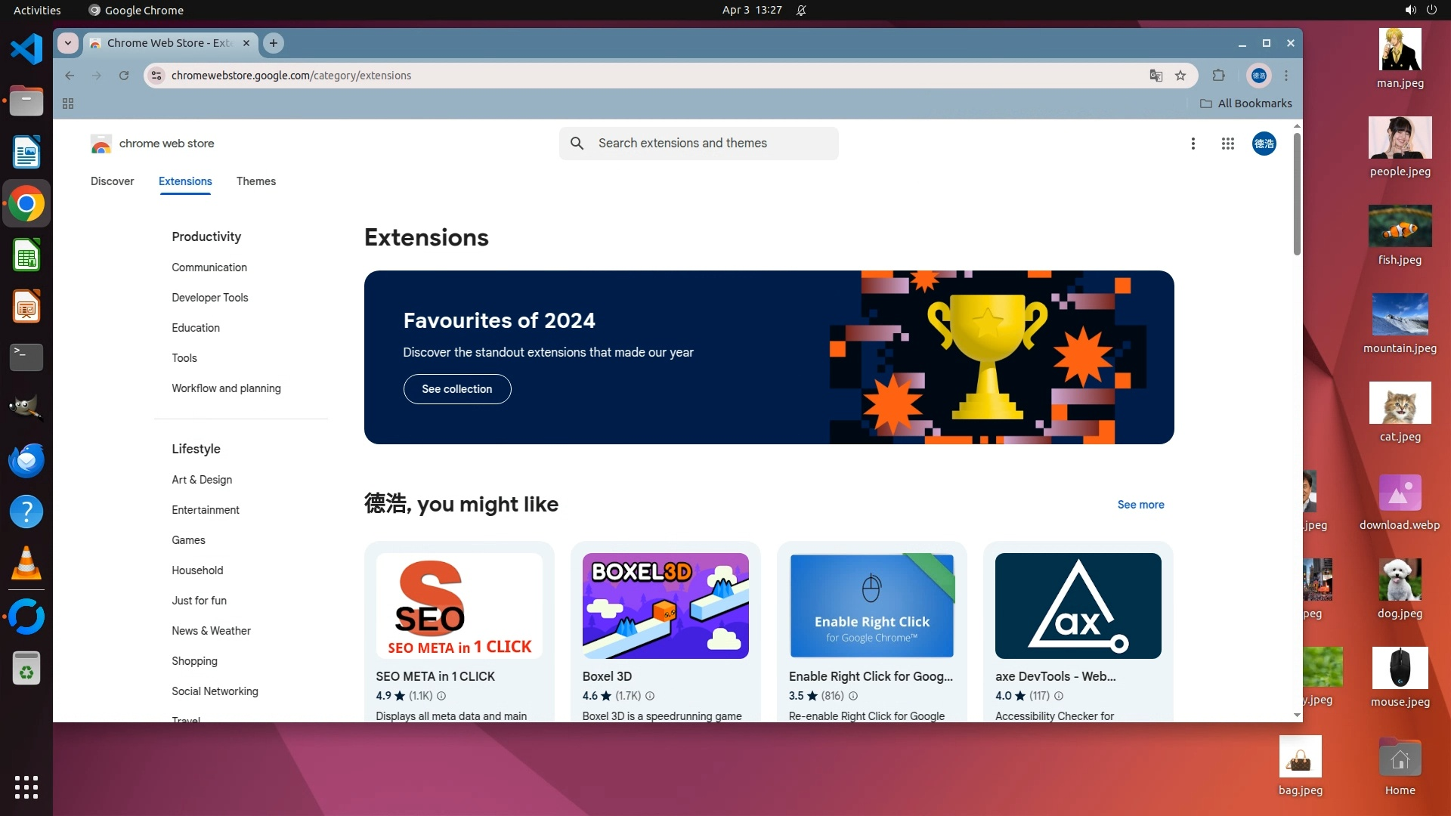1451x816 pixels.
Task: Open Chrome's three-dot main menu
Action: 1286,76
